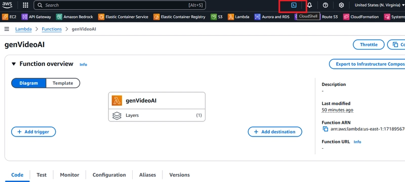Open the Versions tab
This screenshot has width=405, height=182.
pyautogui.click(x=180, y=175)
